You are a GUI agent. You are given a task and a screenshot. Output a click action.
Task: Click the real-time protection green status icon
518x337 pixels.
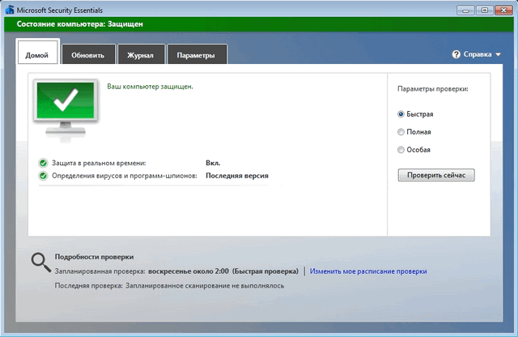click(x=43, y=163)
